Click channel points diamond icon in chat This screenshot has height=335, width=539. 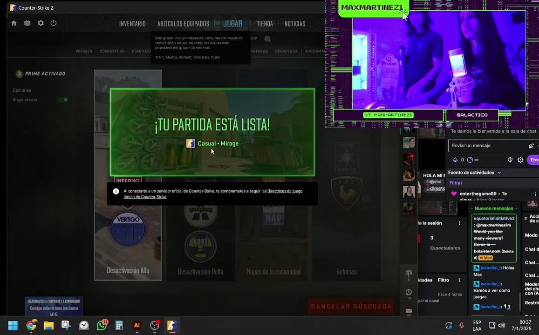pos(455,160)
